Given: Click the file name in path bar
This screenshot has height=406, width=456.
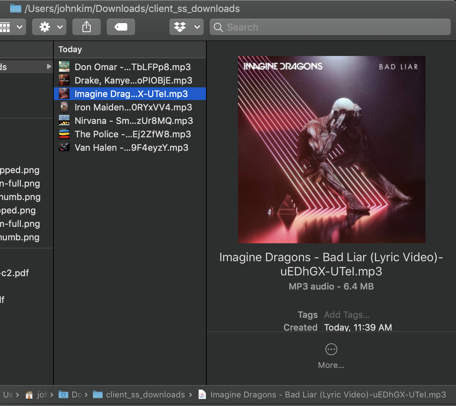Looking at the screenshot, I should (328, 394).
